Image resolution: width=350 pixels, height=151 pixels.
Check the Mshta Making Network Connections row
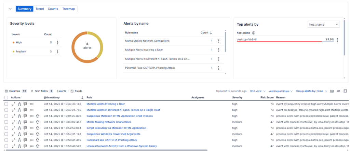point(6,122)
